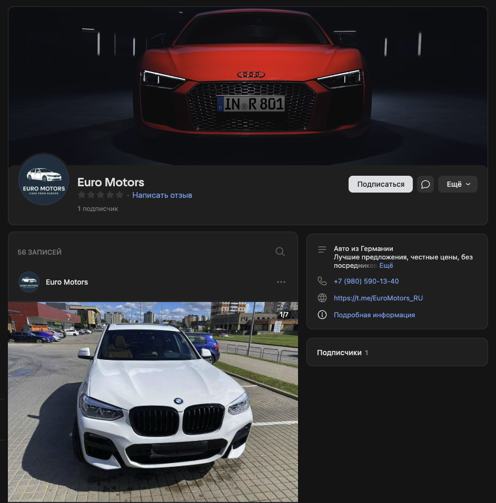Open the message chat icon button

[425, 184]
